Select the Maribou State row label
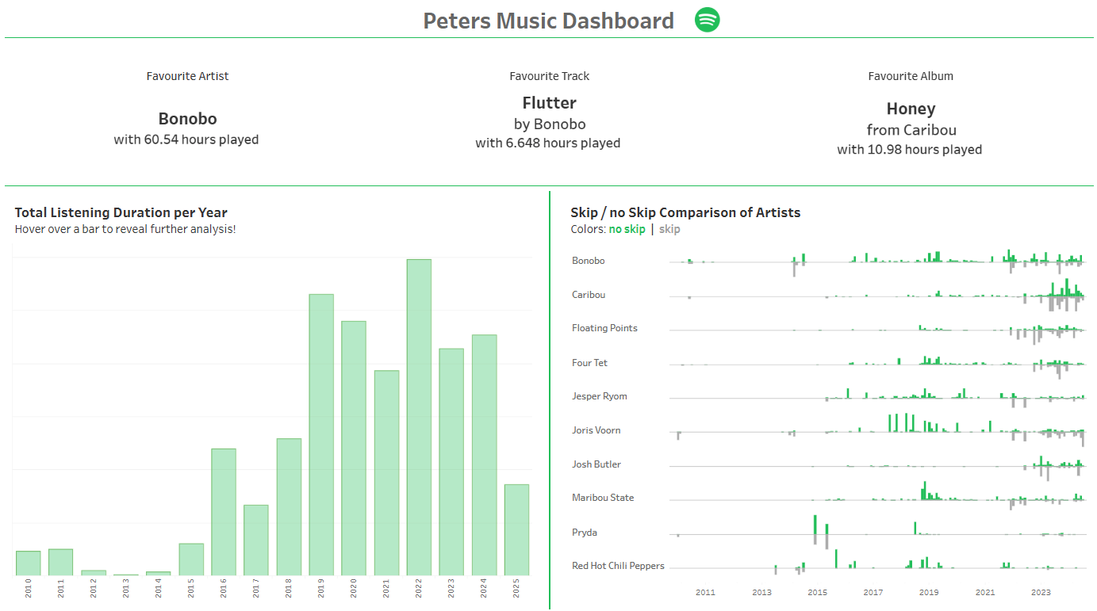Image resolution: width=1097 pixels, height=611 pixels. pos(603,498)
